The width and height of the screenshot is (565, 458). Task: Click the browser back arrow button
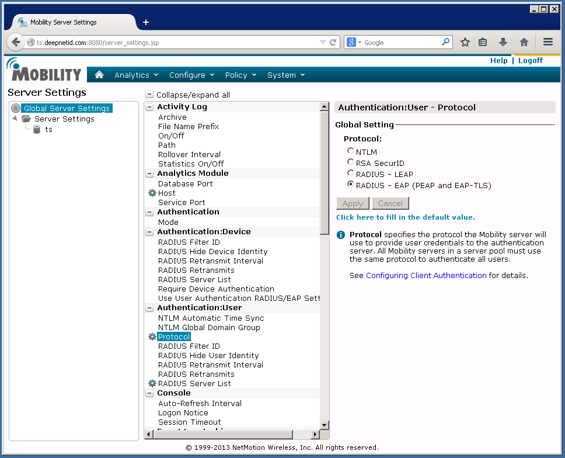16,42
